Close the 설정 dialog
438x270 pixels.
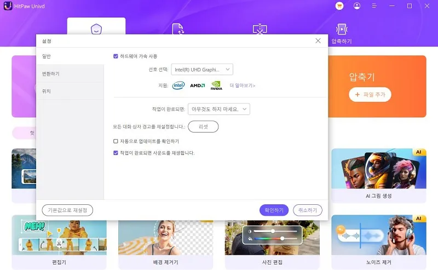(x=318, y=41)
